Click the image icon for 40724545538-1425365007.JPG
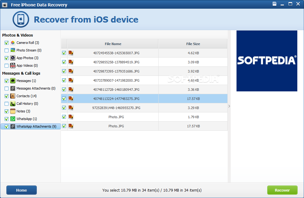Viewport: 304px width, 198px height. pyautogui.click(x=71, y=53)
